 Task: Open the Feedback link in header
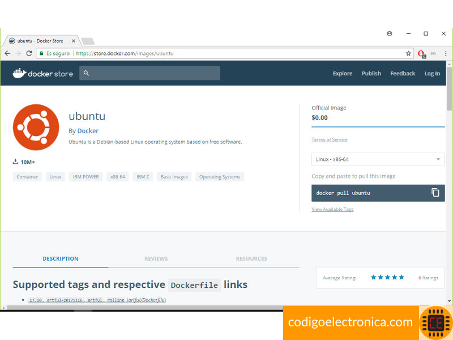coord(403,74)
